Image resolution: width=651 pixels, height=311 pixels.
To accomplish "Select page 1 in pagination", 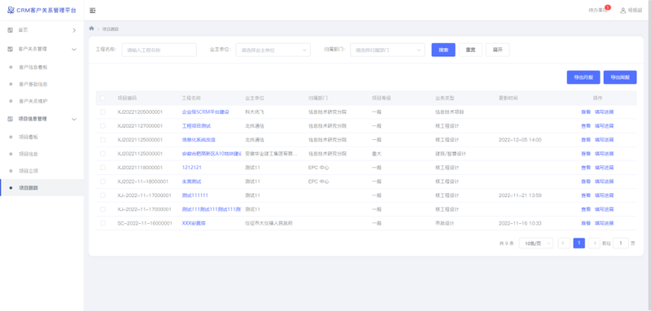I will [579, 243].
